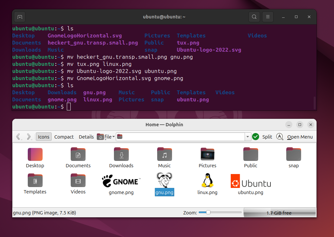This screenshot has height=237, width=334.
Task: Click the 1.7 GiB free space bar
Action: coord(279,213)
